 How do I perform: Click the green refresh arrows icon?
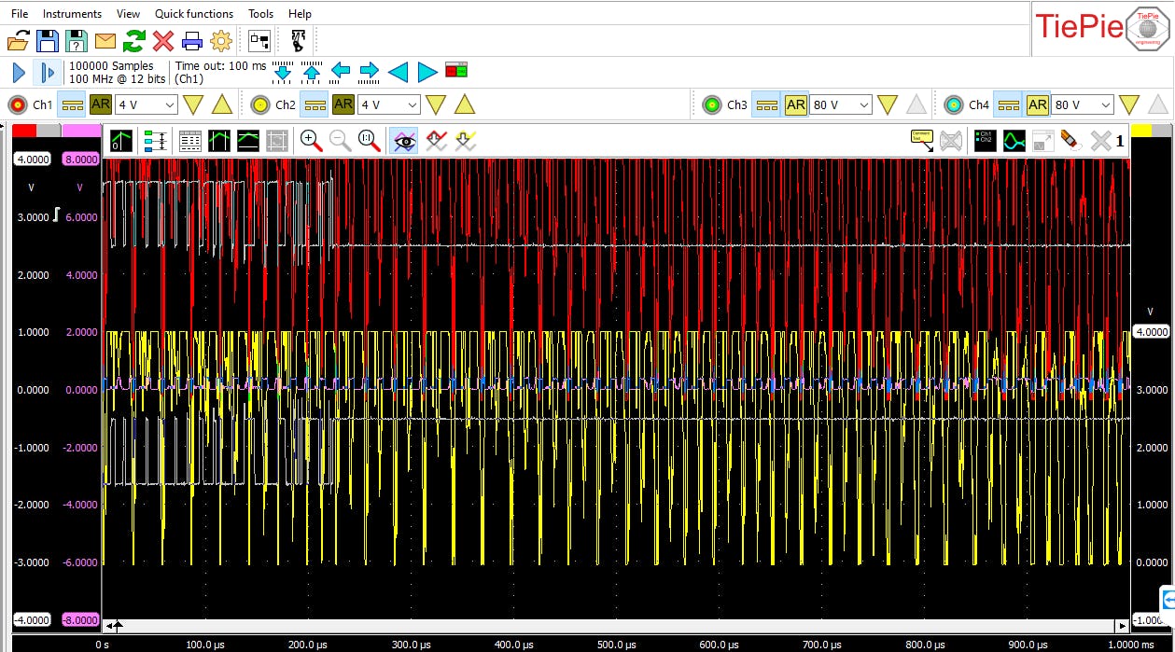(134, 41)
